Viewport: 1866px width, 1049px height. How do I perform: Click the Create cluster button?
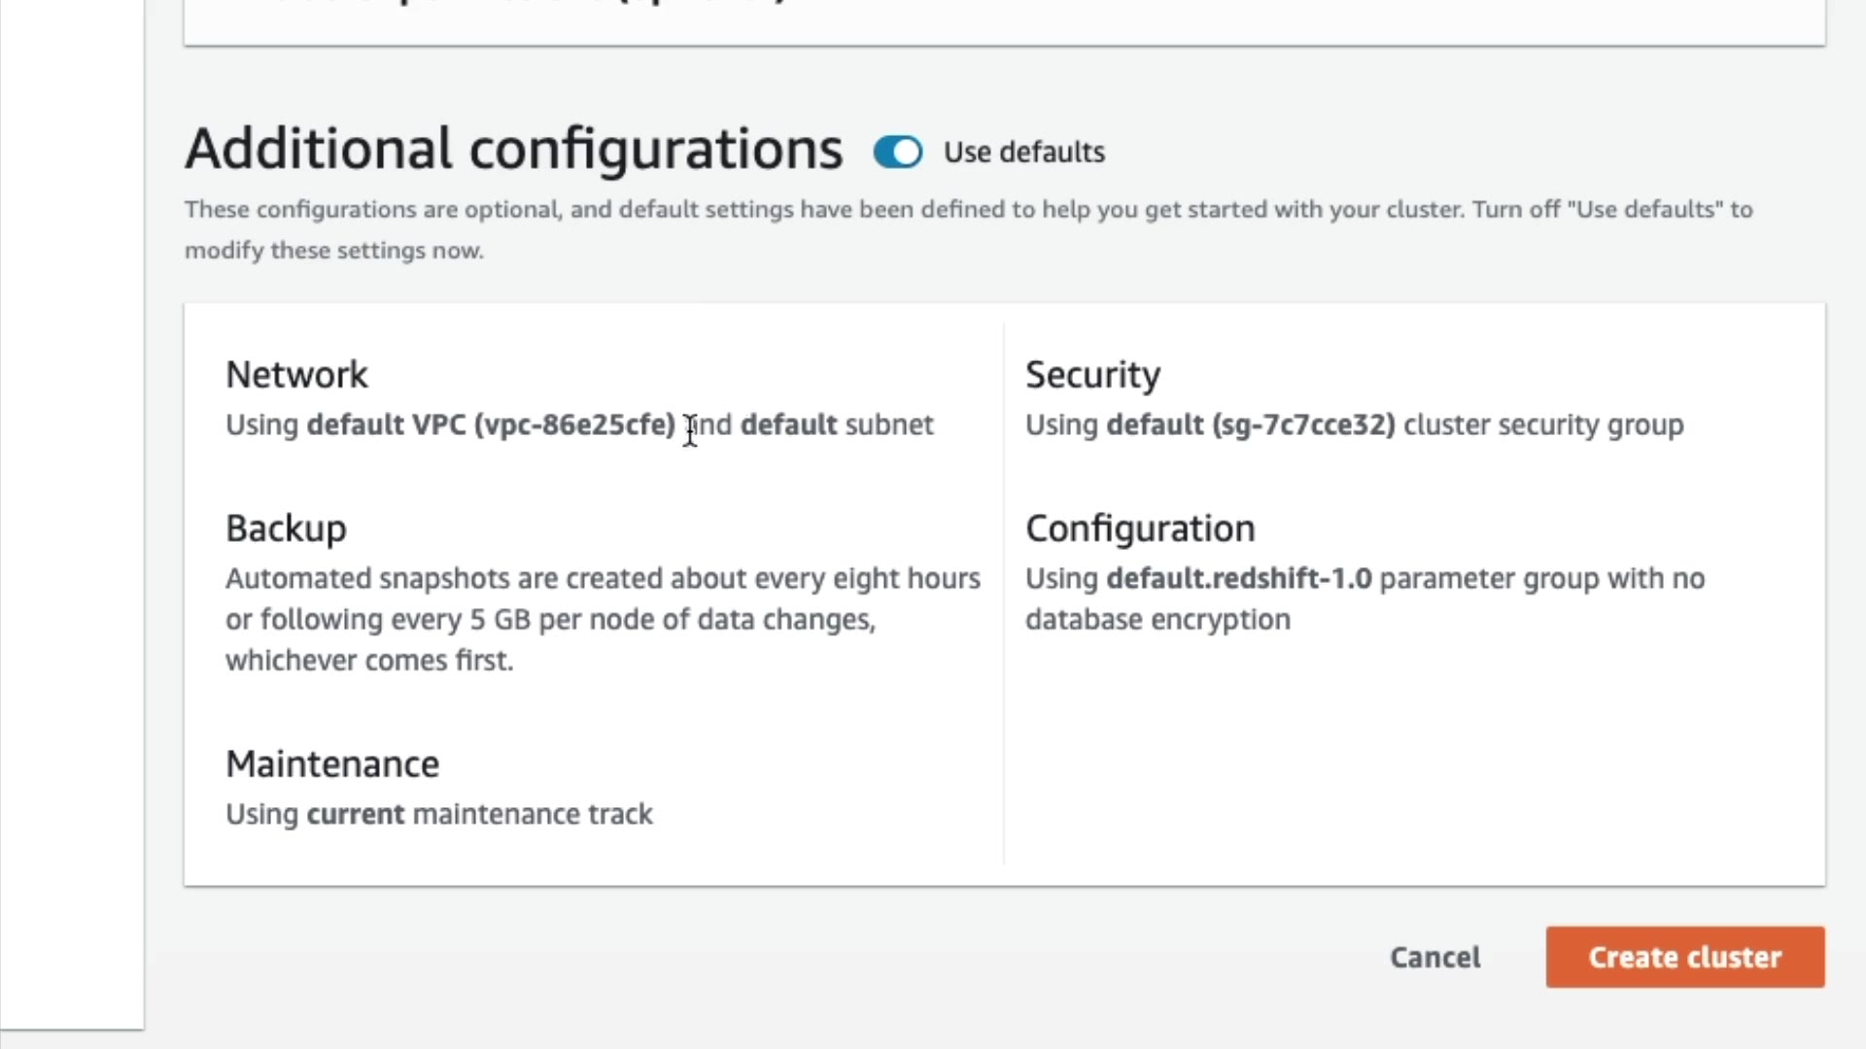click(x=1684, y=957)
